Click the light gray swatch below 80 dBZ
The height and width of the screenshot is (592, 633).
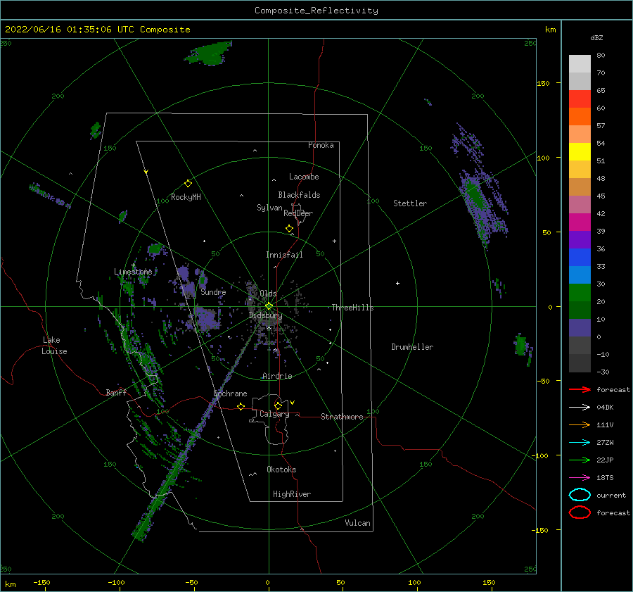click(x=580, y=64)
